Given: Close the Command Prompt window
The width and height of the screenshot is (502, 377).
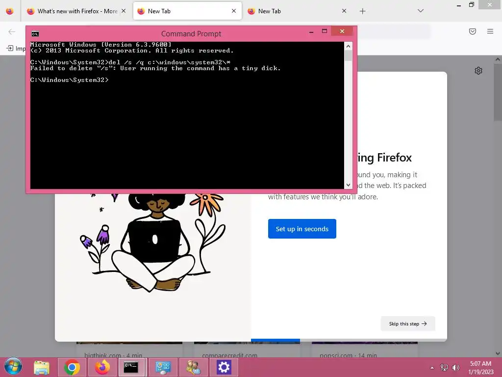Looking at the screenshot, I should [342, 31].
